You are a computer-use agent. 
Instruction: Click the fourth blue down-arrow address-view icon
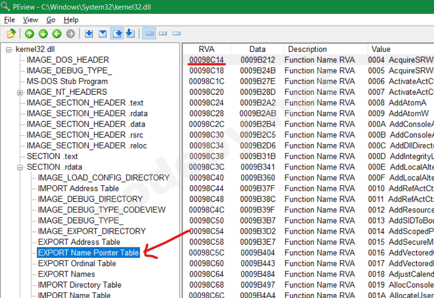(x=130, y=33)
